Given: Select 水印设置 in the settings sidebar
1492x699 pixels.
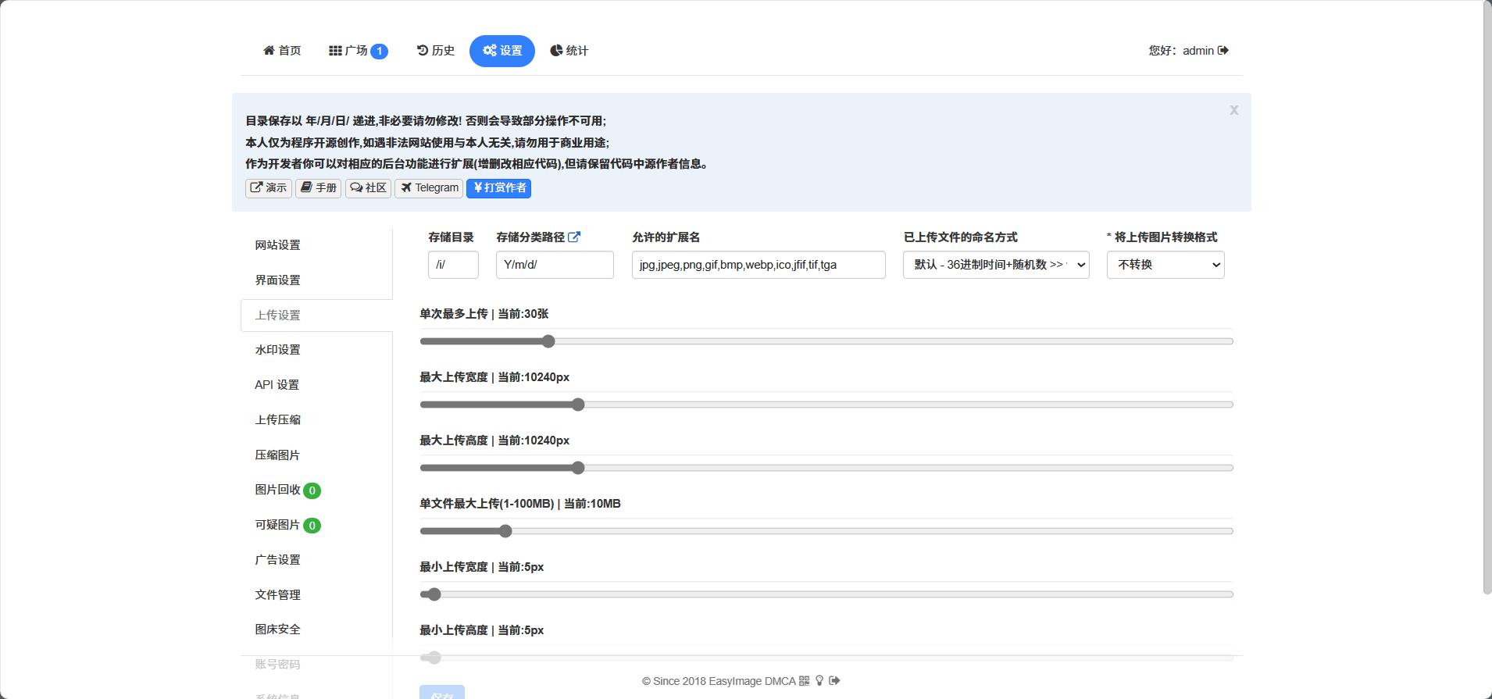Looking at the screenshot, I should coord(277,350).
